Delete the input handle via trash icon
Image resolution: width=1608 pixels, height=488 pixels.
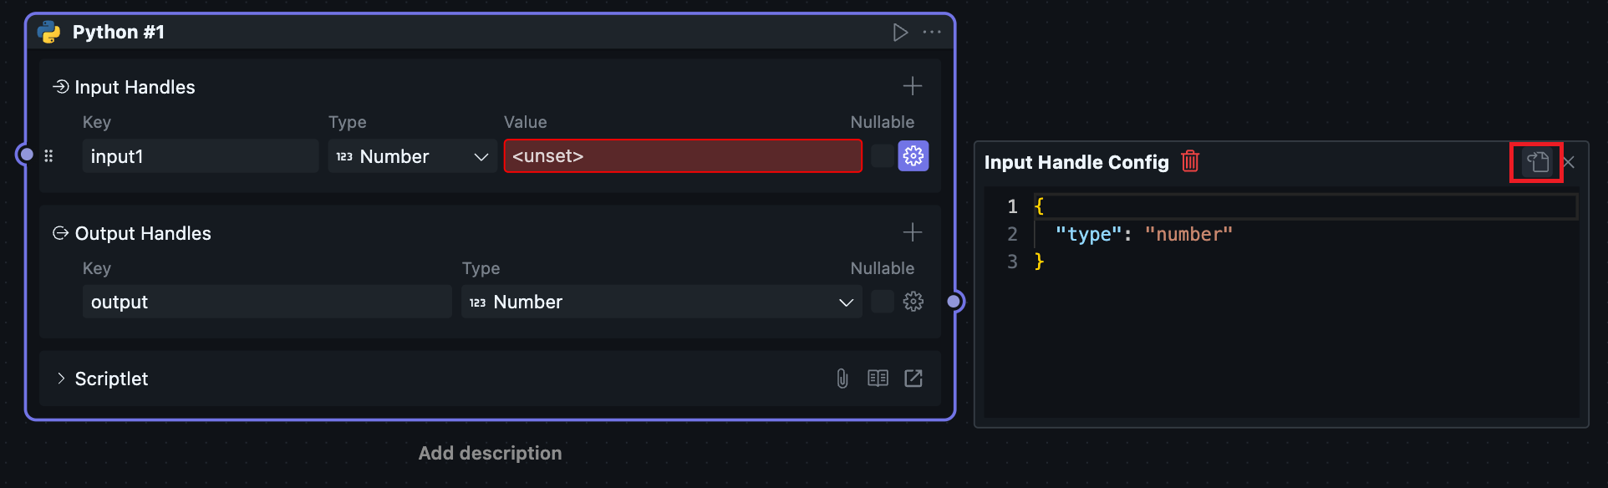[1190, 161]
